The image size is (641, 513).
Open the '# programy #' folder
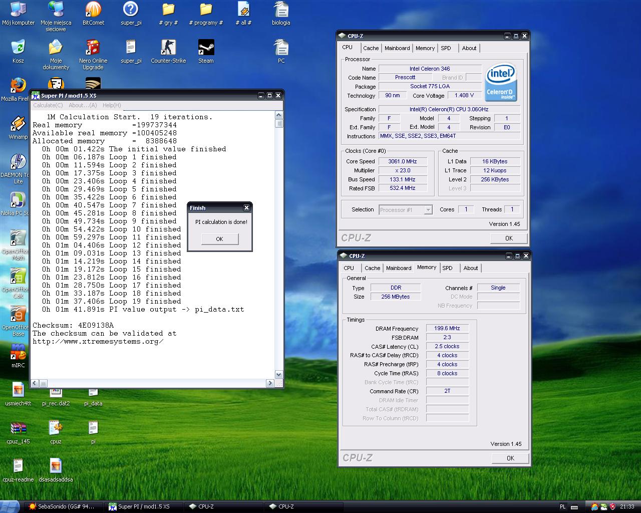click(206, 14)
